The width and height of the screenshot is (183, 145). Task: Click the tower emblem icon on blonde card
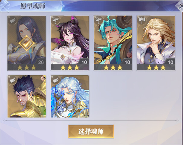(142, 20)
